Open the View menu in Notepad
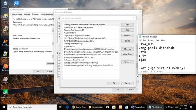 [157, 40]
